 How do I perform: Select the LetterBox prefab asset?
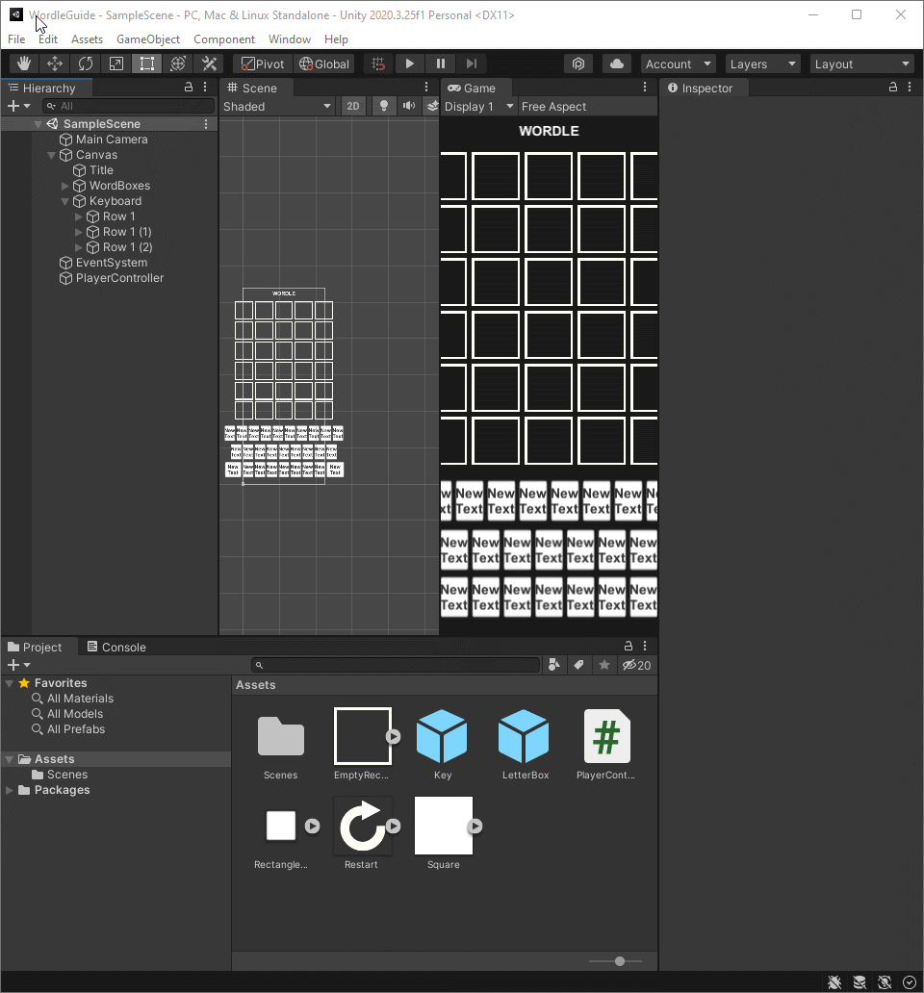(x=525, y=744)
